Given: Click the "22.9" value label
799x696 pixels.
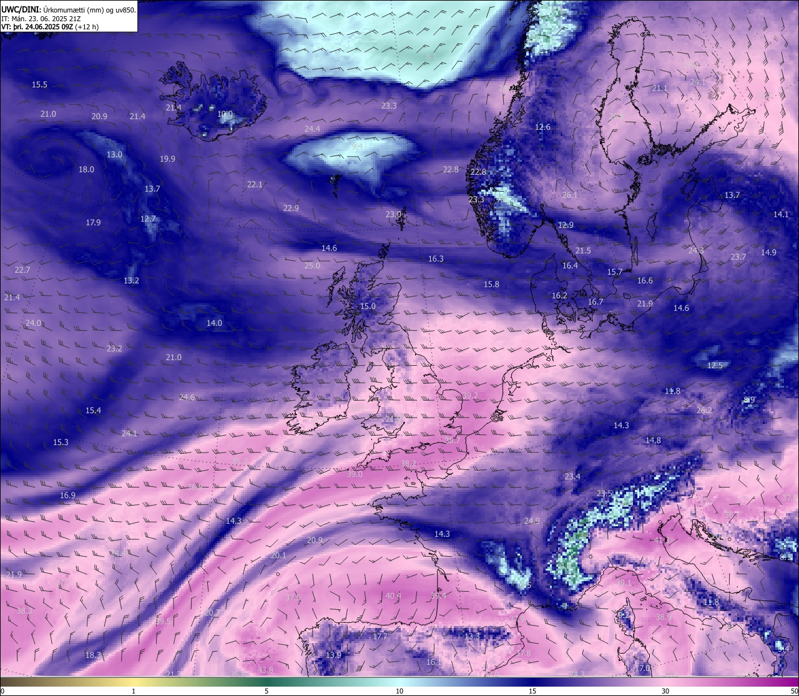Looking at the screenshot, I should (x=291, y=208).
